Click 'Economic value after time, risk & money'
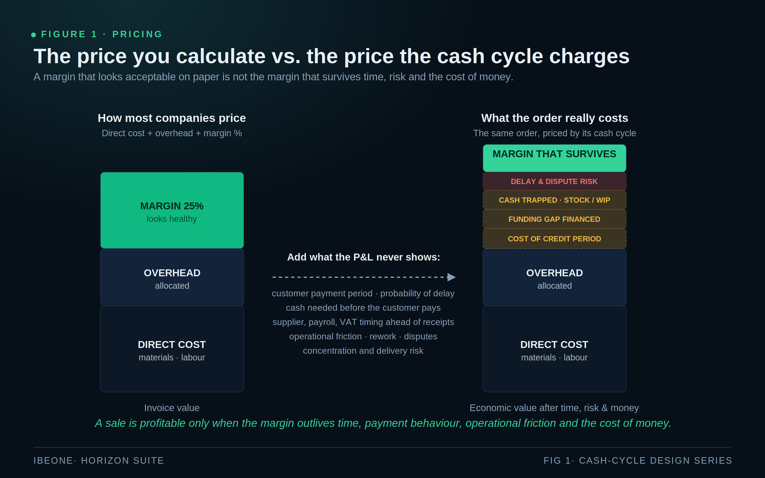765x478 pixels. click(554, 408)
